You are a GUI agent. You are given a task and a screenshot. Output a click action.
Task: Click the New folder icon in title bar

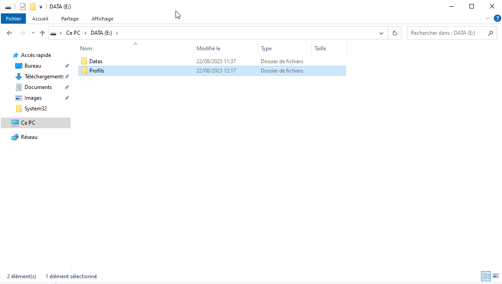point(32,7)
